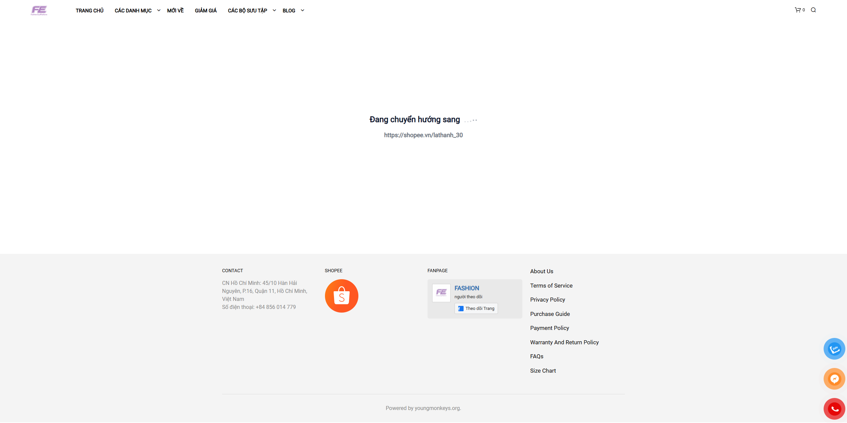Click the red phone call button
The image size is (847, 423).
tap(834, 409)
